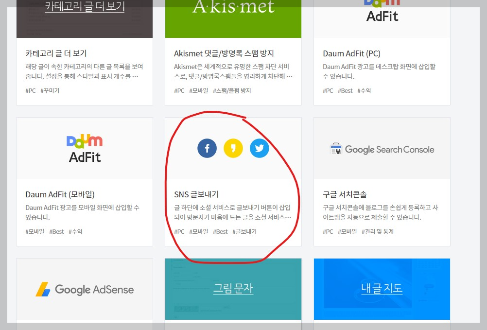The width and height of the screenshot is (487, 330).
Task: Open the 내 글 지도 link
Action: pyautogui.click(x=382, y=289)
